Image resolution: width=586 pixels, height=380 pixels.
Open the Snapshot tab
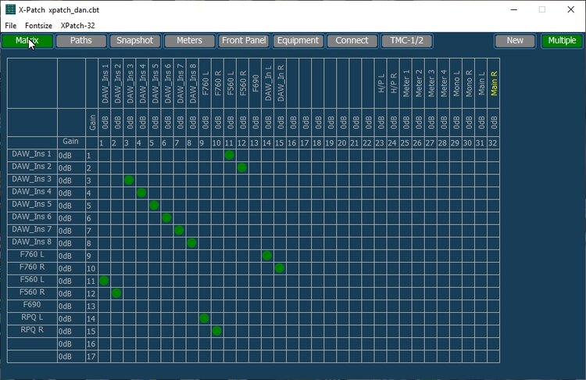(135, 41)
